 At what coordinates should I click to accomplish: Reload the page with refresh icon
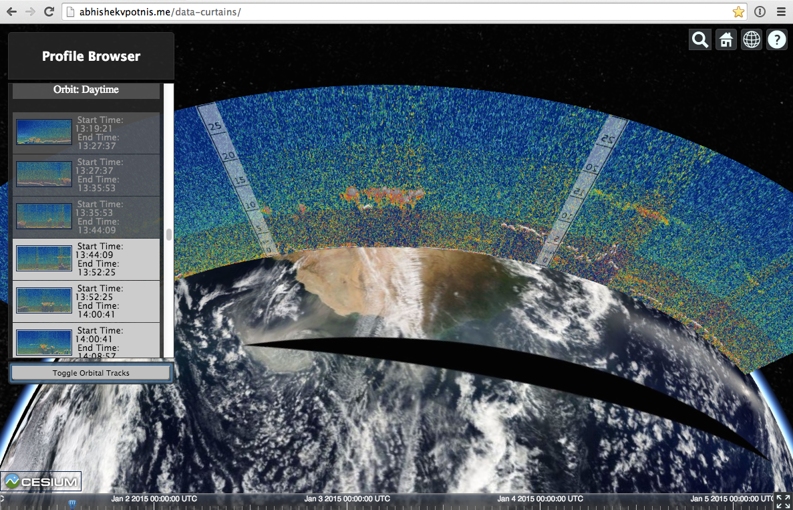click(x=49, y=11)
